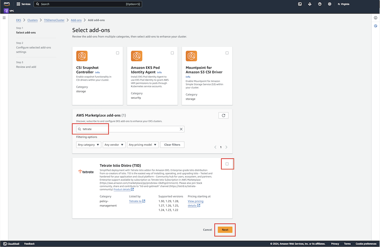
Task: Open the Mountpoint S3 CSI Driver Info link
Action: [x=188, y=77]
